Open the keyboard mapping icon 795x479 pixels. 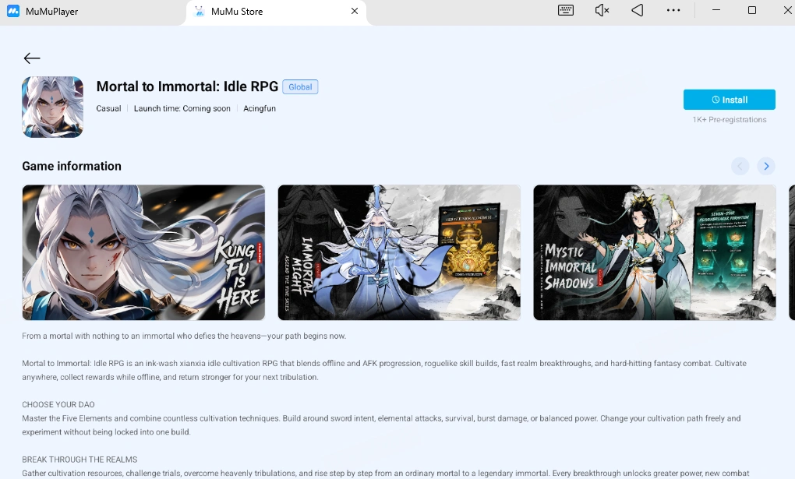pyautogui.click(x=565, y=10)
